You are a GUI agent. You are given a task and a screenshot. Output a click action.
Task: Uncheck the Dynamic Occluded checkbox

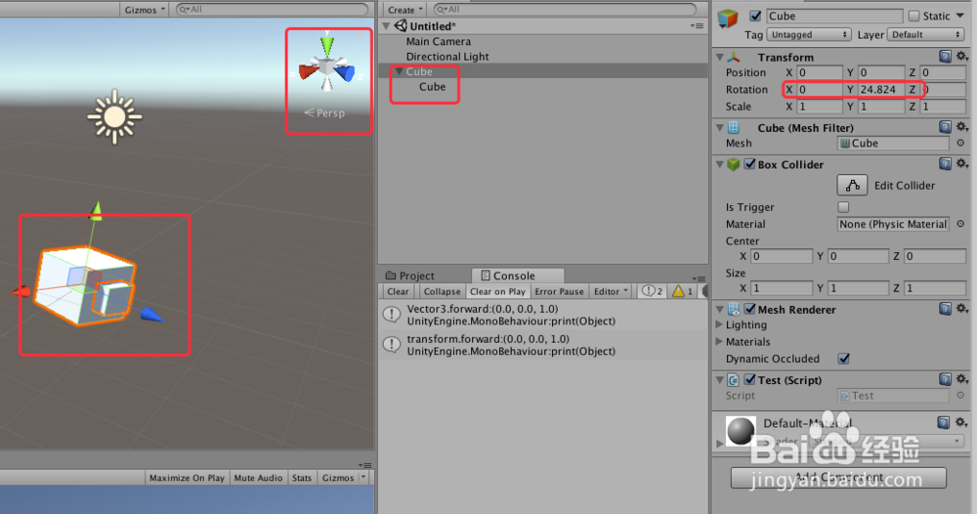tap(844, 359)
